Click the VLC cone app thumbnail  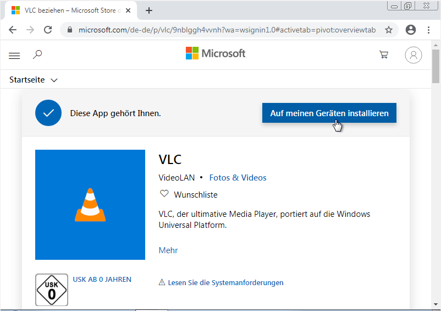pyautogui.click(x=90, y=205)
